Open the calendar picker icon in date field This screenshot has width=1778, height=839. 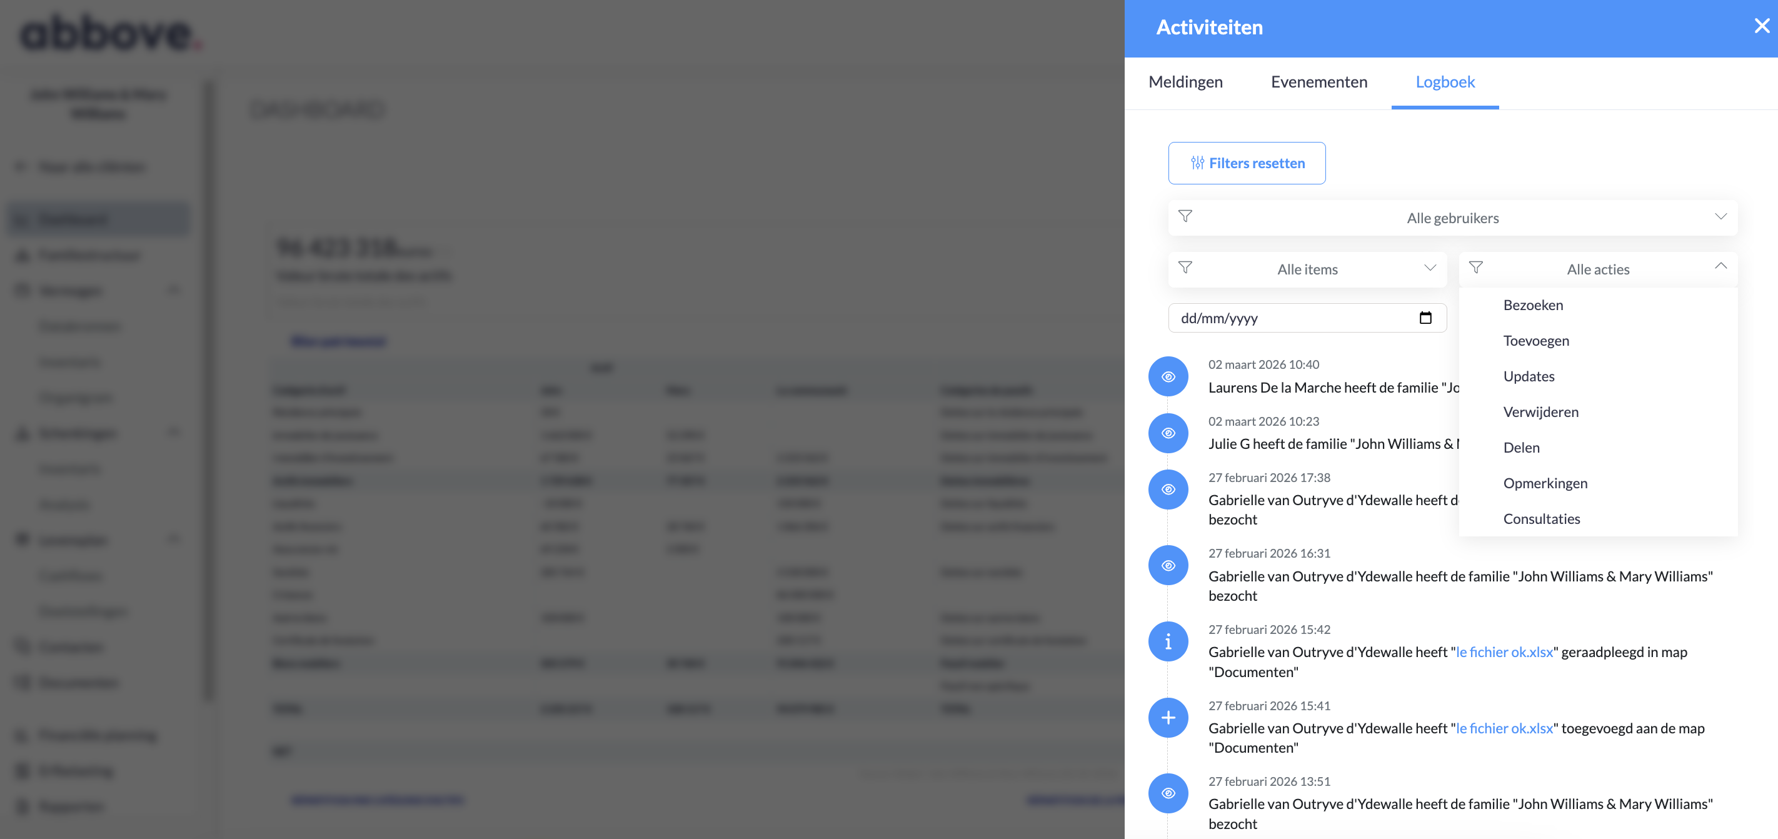point(1425,318)
